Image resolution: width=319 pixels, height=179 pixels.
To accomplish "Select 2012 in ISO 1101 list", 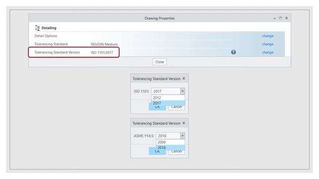I will [x=168, y=97].
